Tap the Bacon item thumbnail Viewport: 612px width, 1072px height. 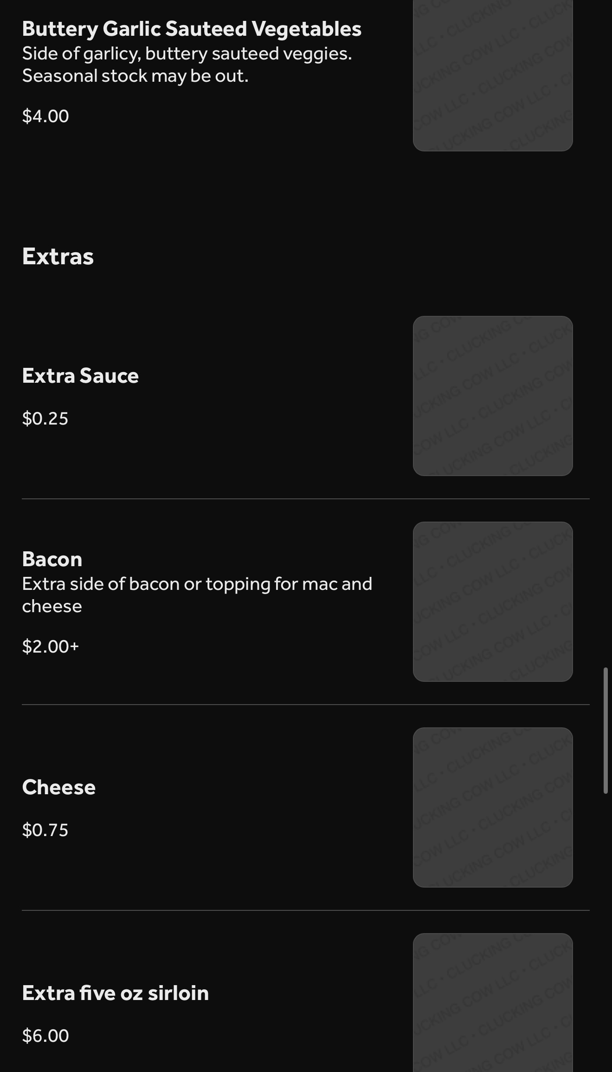(x=492, y=601)
